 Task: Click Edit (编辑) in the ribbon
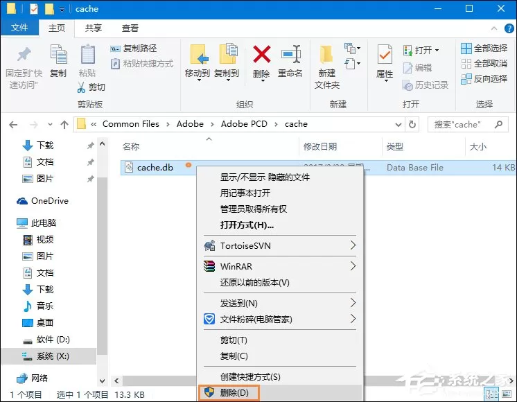(x=417, y=68)
